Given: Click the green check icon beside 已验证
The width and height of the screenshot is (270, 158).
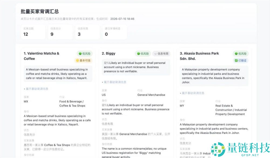Looking at the screenshot, I should [236, 60].
